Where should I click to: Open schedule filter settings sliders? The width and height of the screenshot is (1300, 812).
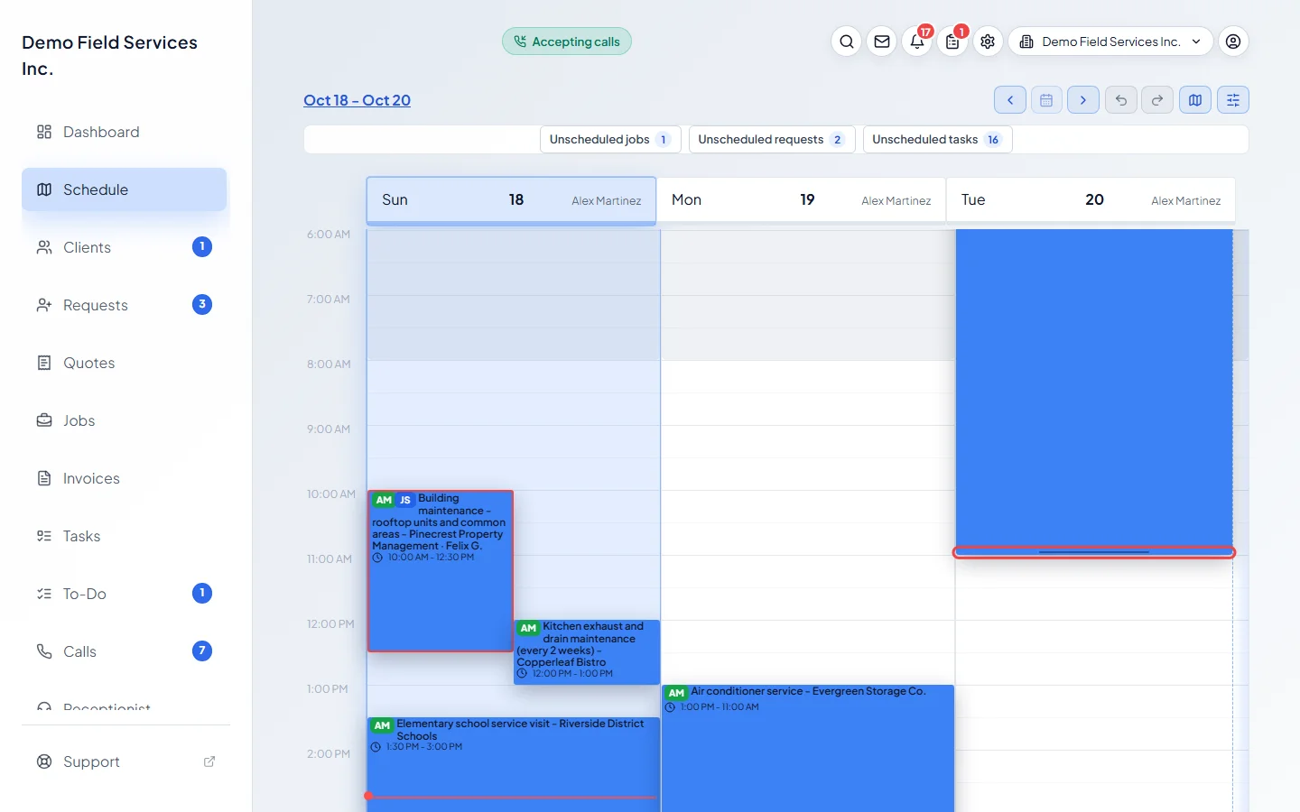1233,100
